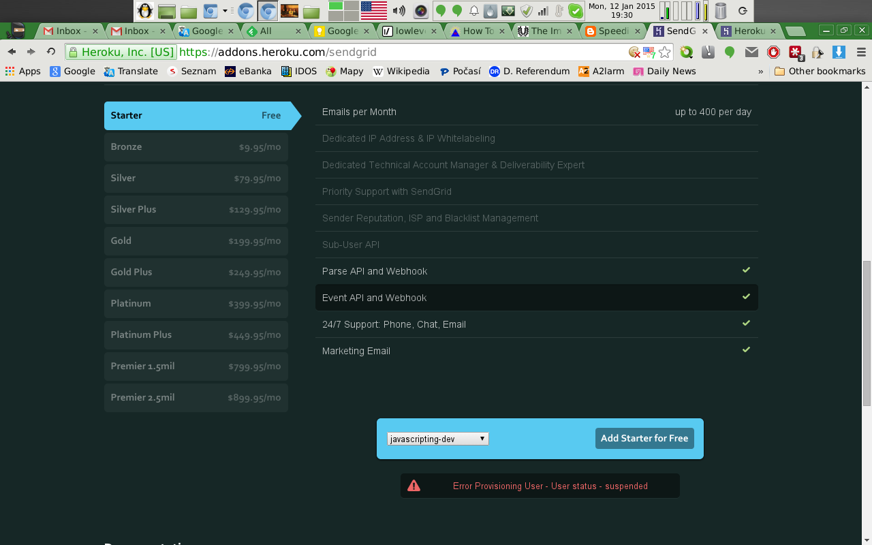Open the Seznam bookmark

click(x=191, y=71)
